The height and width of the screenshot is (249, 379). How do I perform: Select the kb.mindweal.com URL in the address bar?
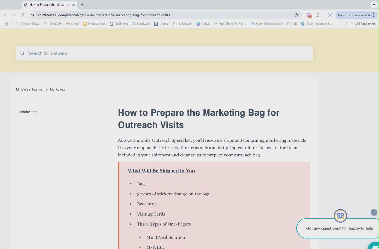click(x=104, y=15)
